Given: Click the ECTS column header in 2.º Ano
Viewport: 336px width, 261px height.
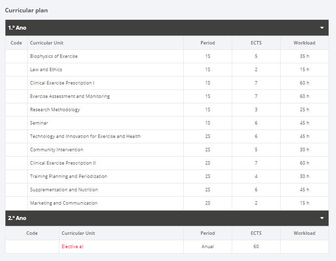Looking at the screenshot, I should click(256, 233).
